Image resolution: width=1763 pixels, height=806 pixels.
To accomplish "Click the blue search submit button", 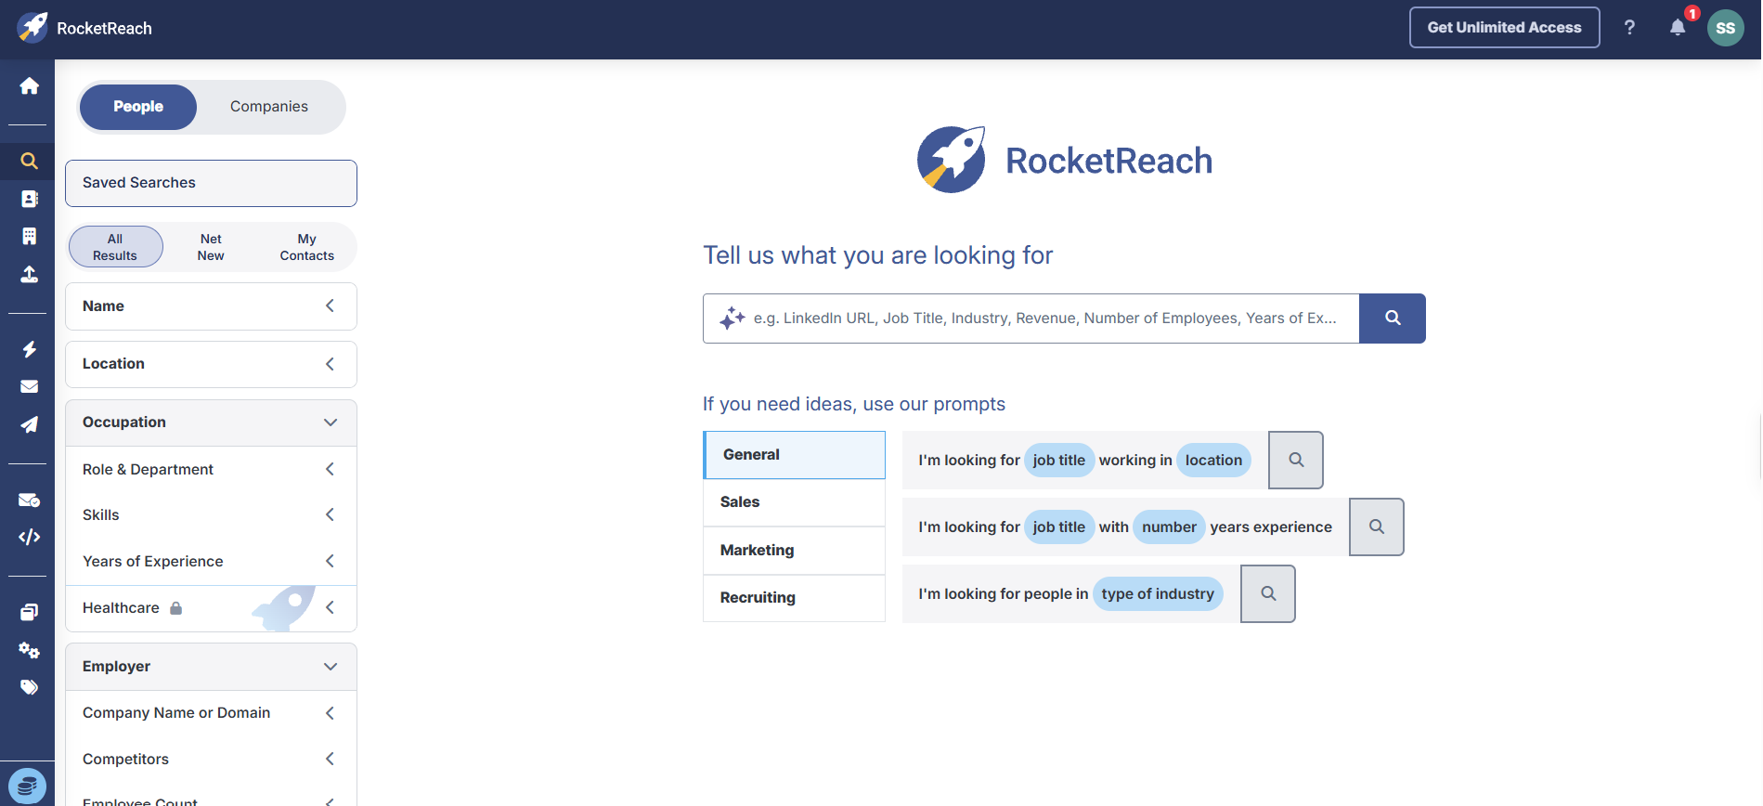I will pyautogui.click(x=1393, y=318).
